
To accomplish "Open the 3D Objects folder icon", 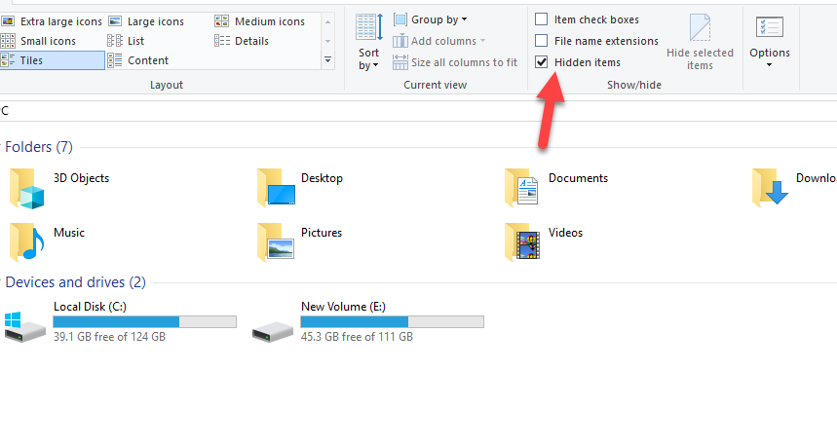I will point(27,188).
